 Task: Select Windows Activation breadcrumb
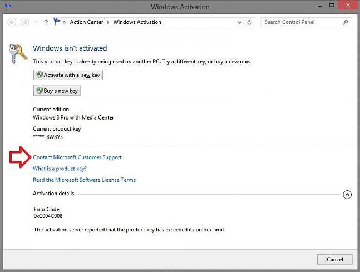[137, 22]
